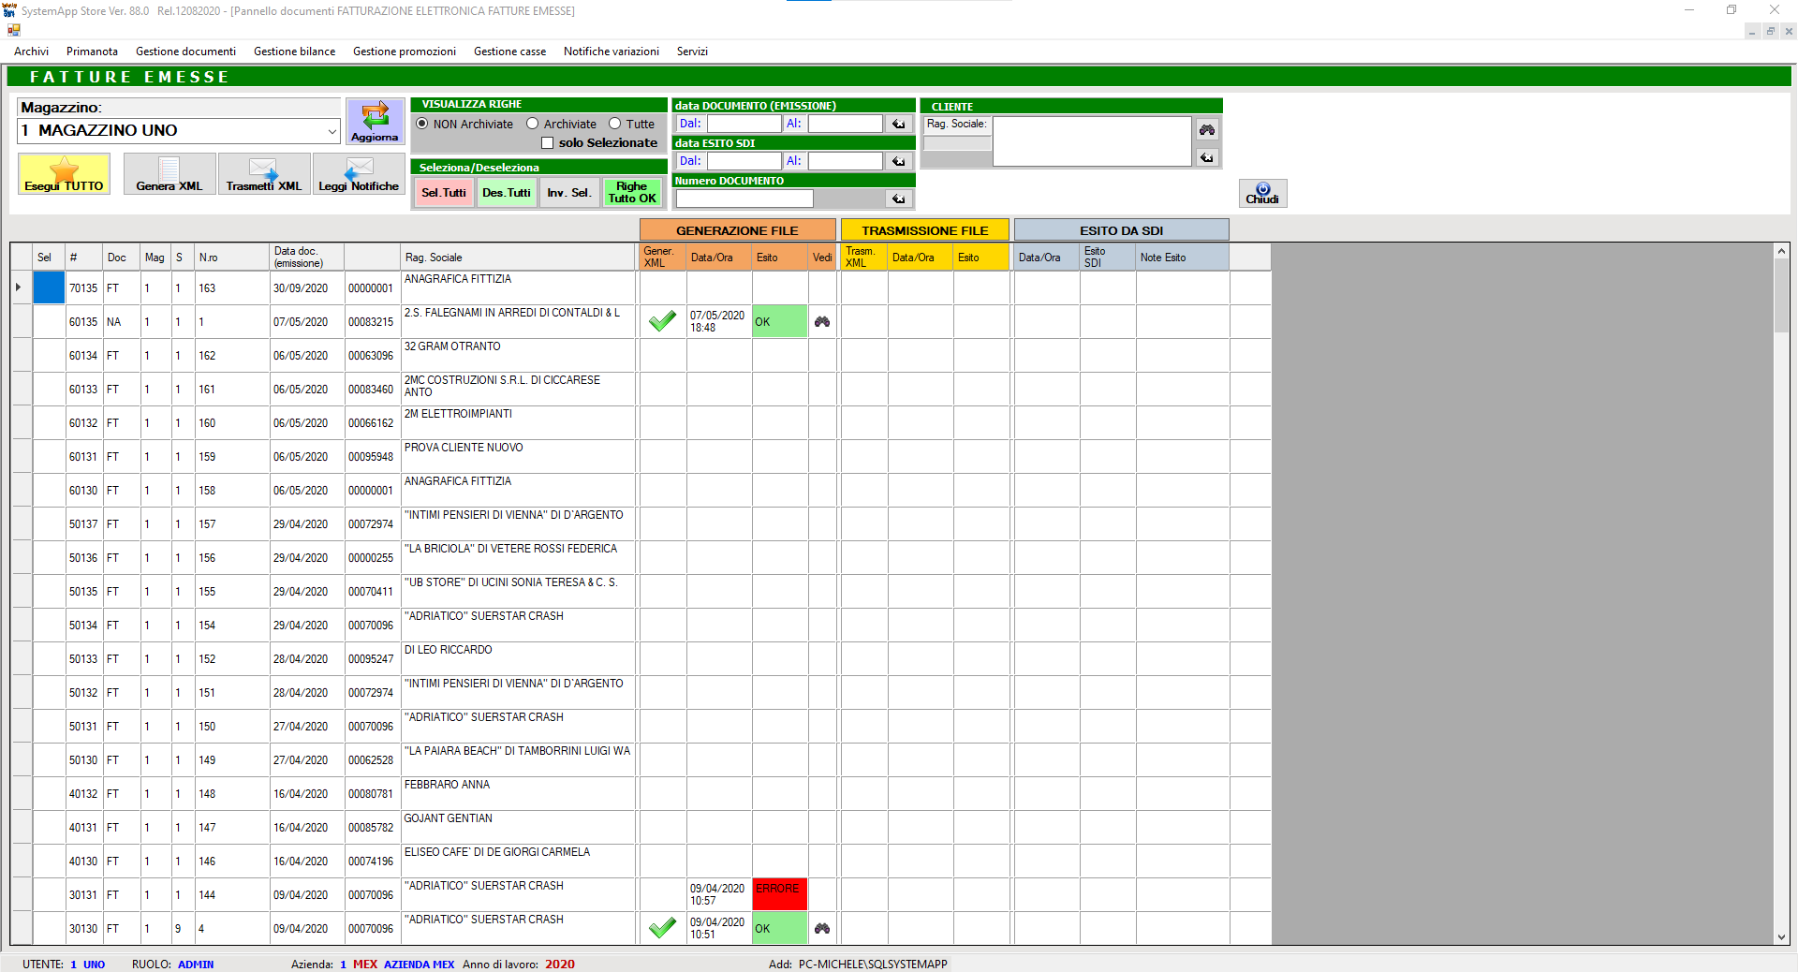Click app icon in the menu strip
The width and height of the screenshot is (1798, 972).
tap(13, 30)
